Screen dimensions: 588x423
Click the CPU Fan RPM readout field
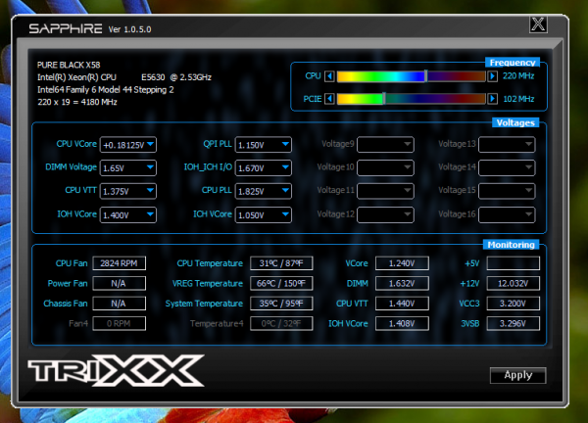(x=119, y=263)
